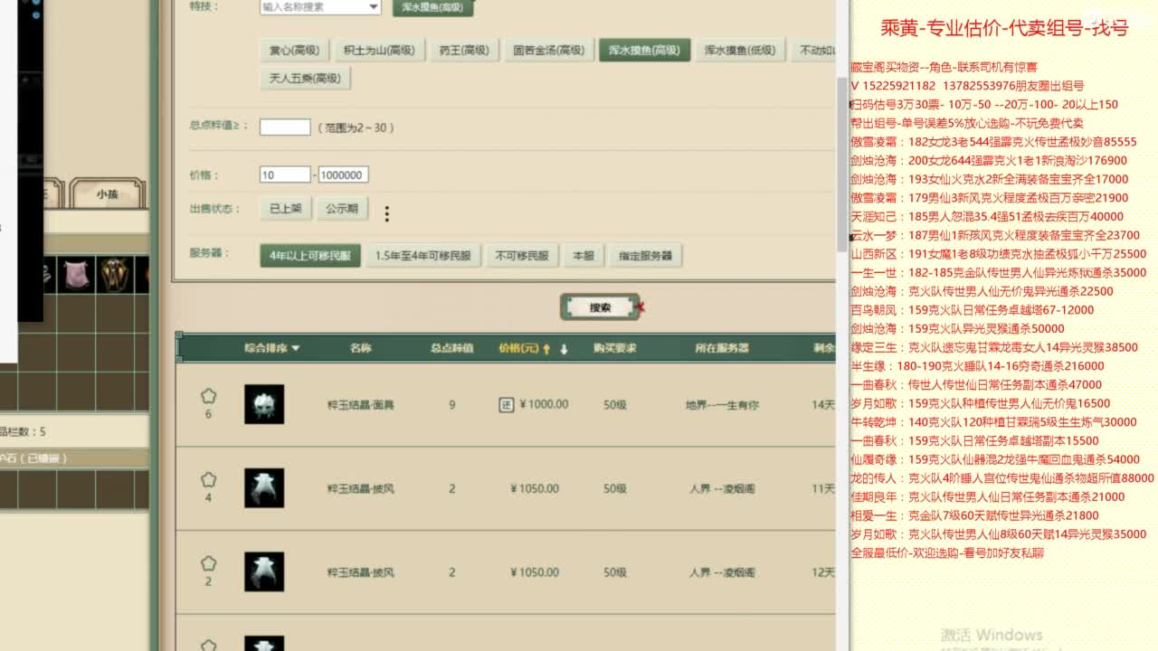Select the 4年以上可移民服 server filter

[x=310, y=256]
